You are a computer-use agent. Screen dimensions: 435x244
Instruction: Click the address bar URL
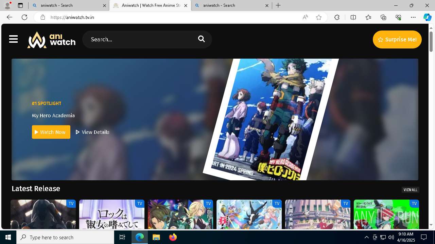[72, 17]
